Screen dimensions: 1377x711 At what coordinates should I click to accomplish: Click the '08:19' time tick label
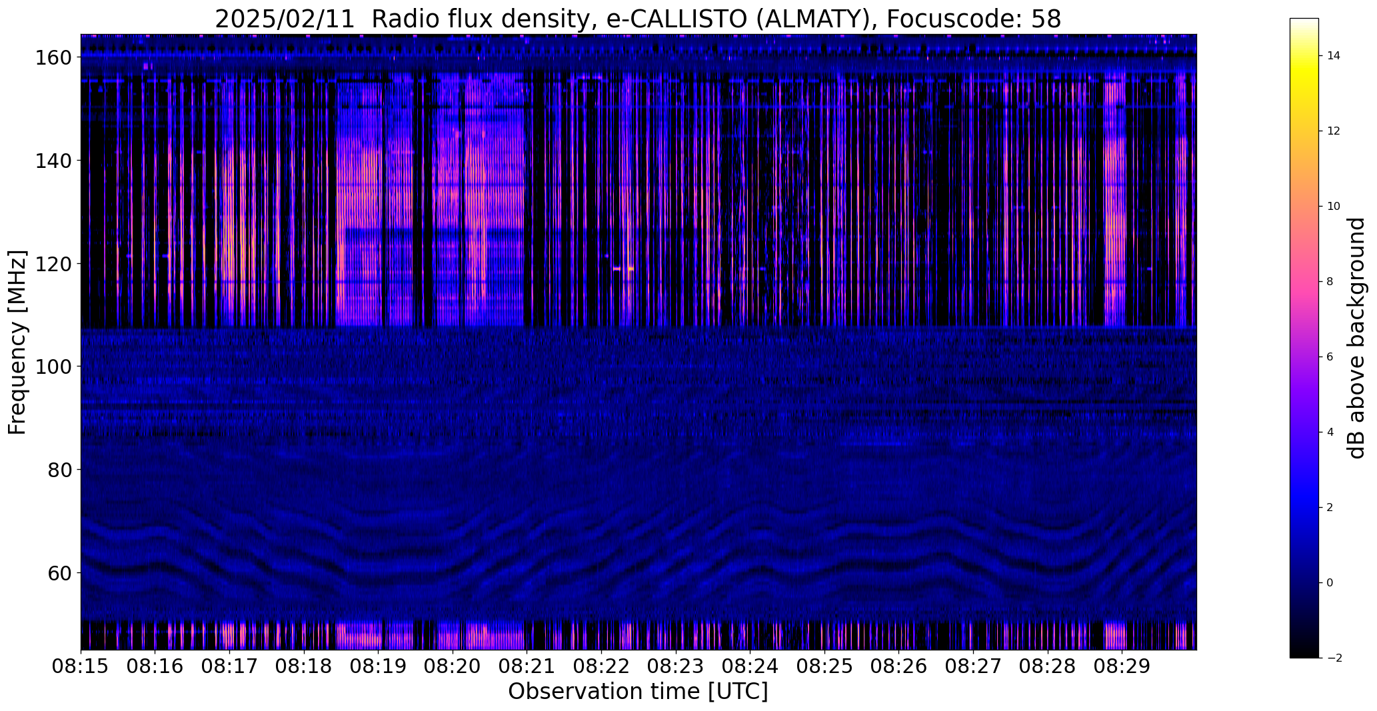378,666
